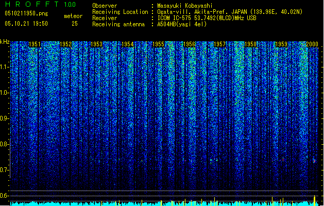Viewport: 324px width, 206px height.
Task: Select the file name 0510211950.png
Action: [x=26, y=14]
